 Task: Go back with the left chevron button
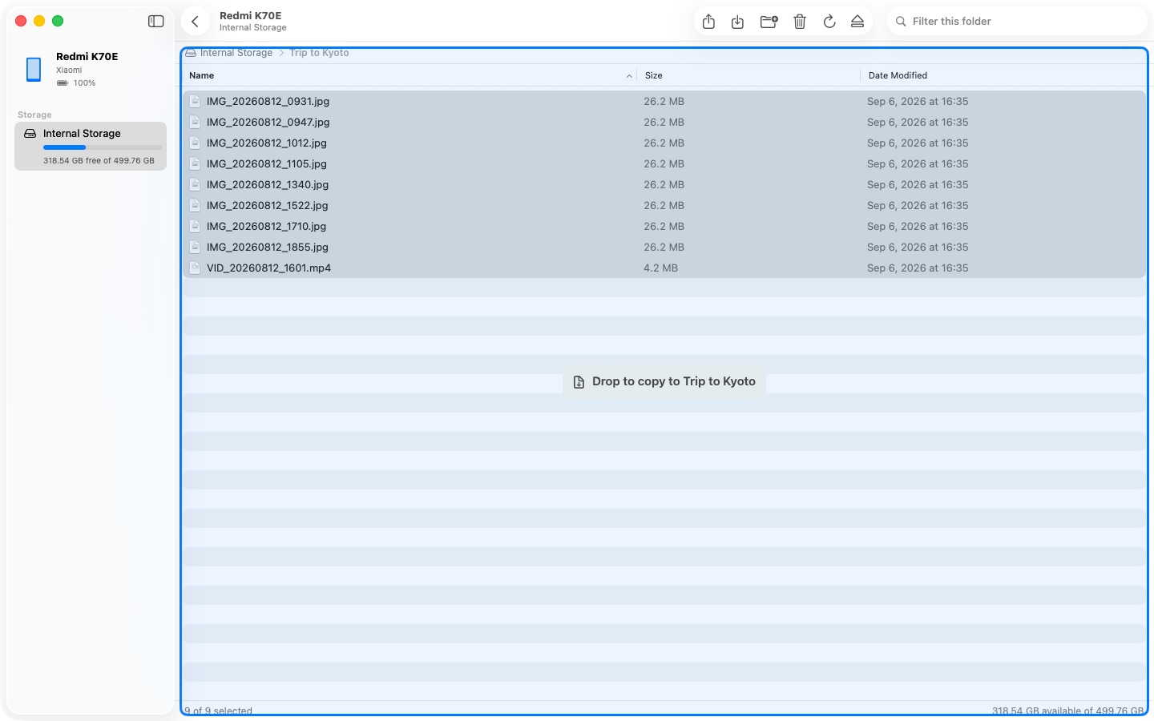[195, 22]
